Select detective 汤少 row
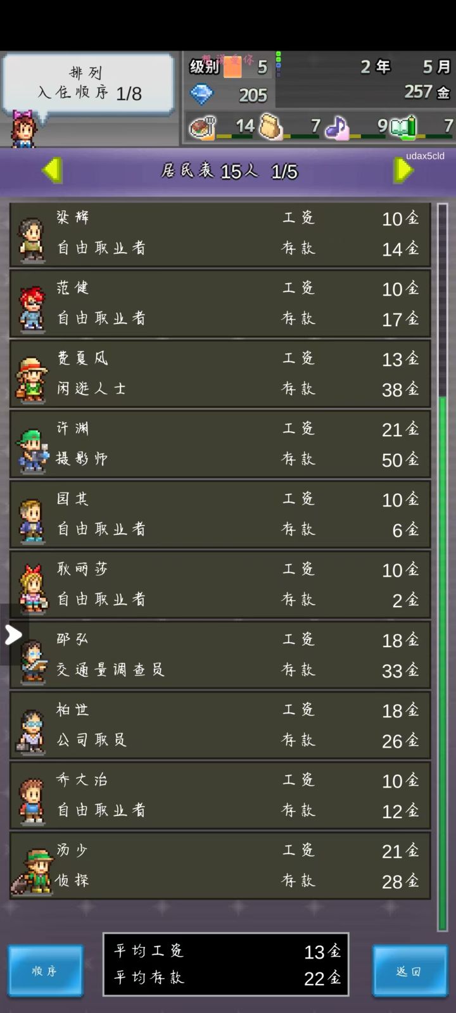This screenshot has width=456, height=1013. pos(220,866)
